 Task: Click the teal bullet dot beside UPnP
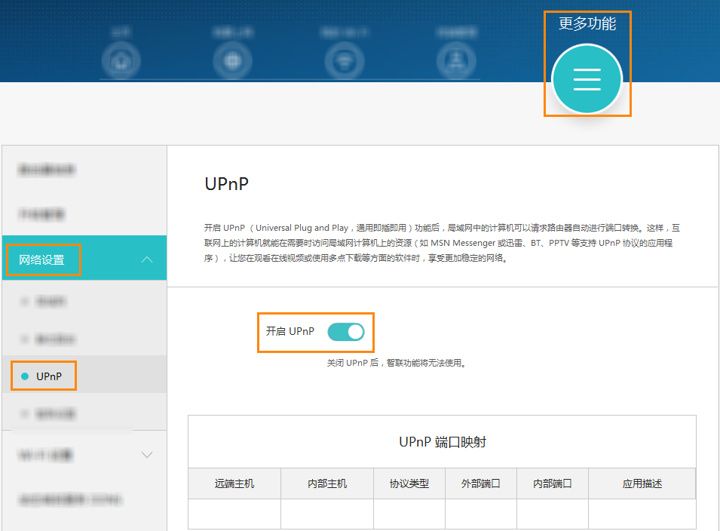tap(25, 376)
